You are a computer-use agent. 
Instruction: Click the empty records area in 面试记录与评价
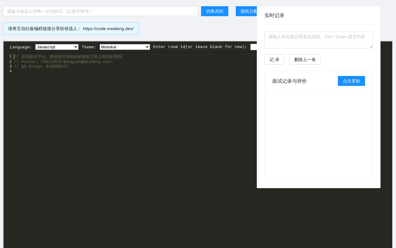[319, 135]
